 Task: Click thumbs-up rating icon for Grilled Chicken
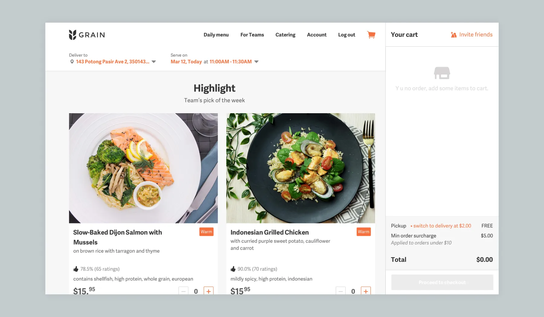tap(233, 269)
